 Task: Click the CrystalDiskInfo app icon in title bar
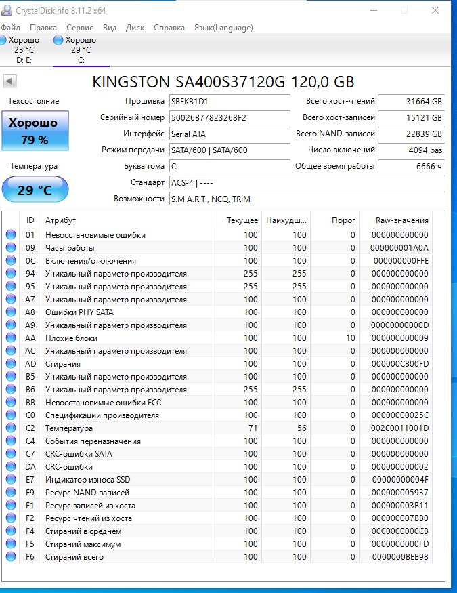pyautogui.click(x=6, y=10)
